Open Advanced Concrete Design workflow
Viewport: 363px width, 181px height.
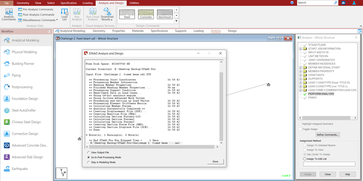tap(26, 145)
